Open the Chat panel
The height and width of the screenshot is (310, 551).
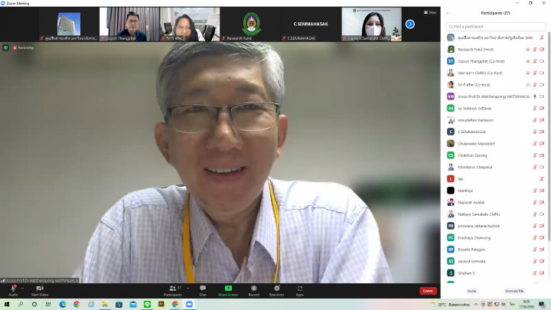pos(203,290)
